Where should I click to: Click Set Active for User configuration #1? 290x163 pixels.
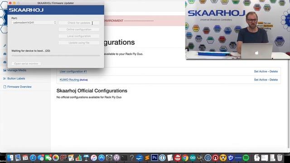[x=261, y=72]
